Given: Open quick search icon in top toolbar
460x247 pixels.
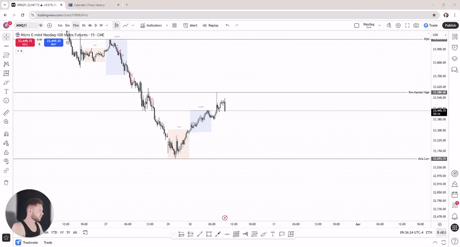Looking at the screenshot, I should [389, 26].
